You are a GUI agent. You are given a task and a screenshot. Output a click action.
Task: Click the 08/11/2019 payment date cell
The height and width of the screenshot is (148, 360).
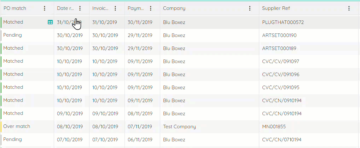point(140,113)
